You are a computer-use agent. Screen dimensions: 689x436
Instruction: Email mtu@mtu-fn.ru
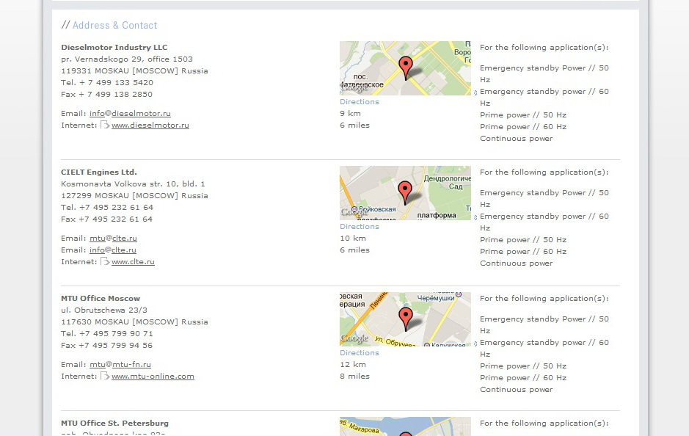point(120,364)
